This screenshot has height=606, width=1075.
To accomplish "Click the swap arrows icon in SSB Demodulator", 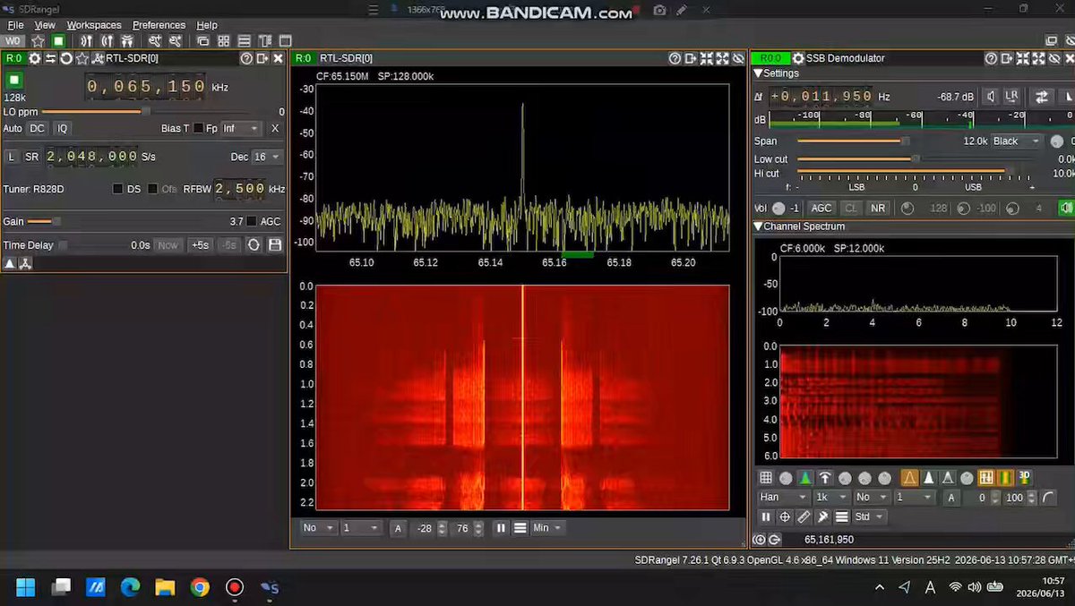I will [1042, 97].
